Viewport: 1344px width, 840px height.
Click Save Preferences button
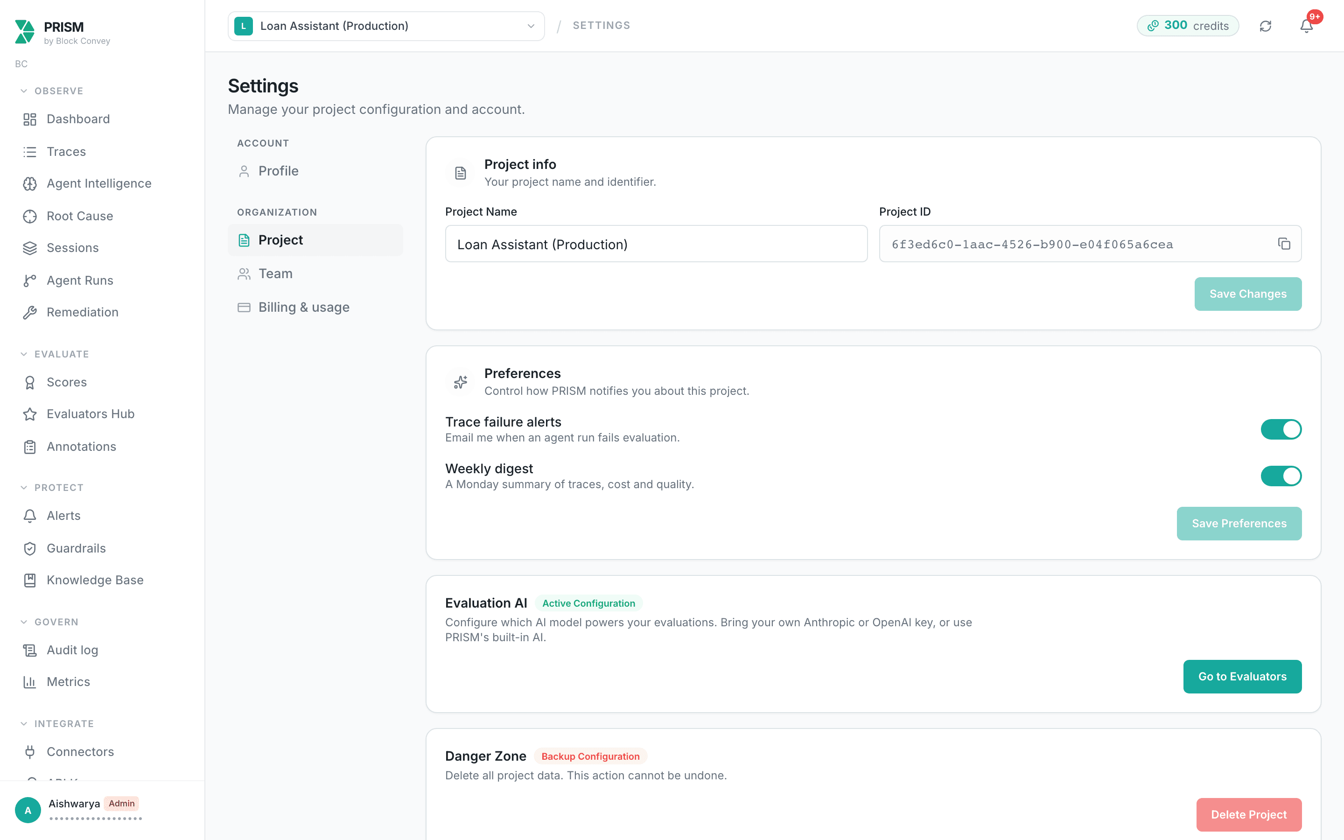(1239, 523)
